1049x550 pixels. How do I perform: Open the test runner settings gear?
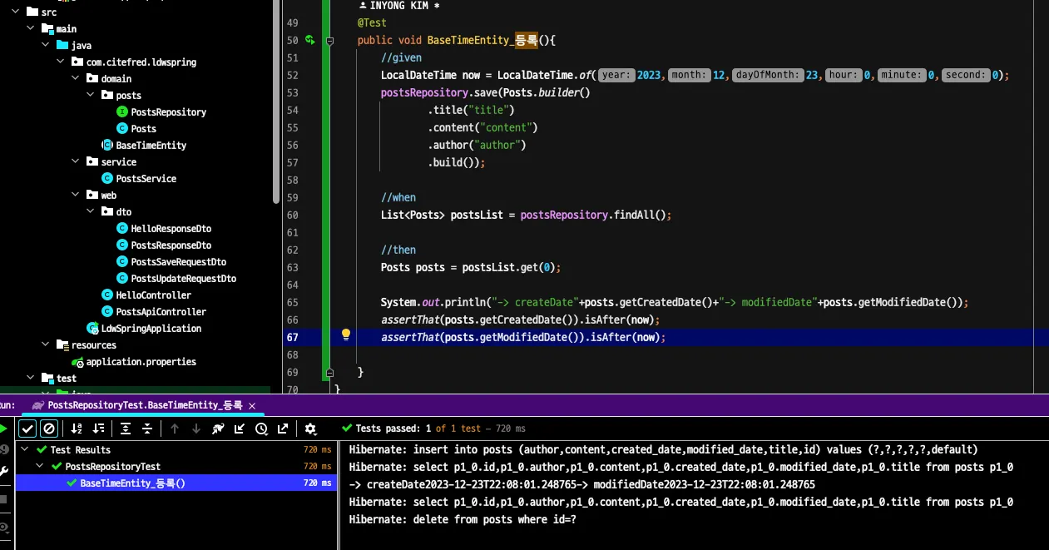point(310,429)
